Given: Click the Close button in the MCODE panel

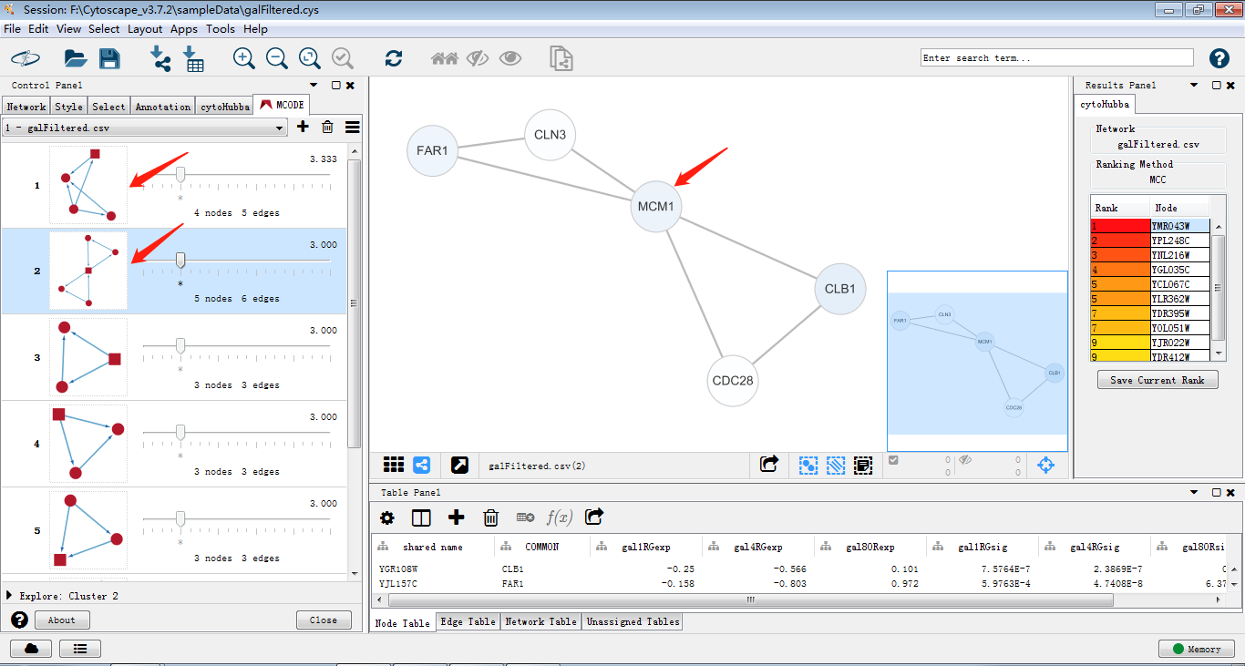Looking at the screenshot, I should [324, 620].
